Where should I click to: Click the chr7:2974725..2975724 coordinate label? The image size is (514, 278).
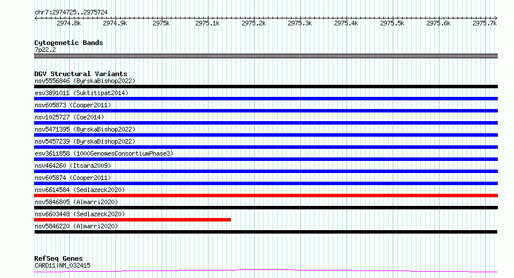coord(71,12)
